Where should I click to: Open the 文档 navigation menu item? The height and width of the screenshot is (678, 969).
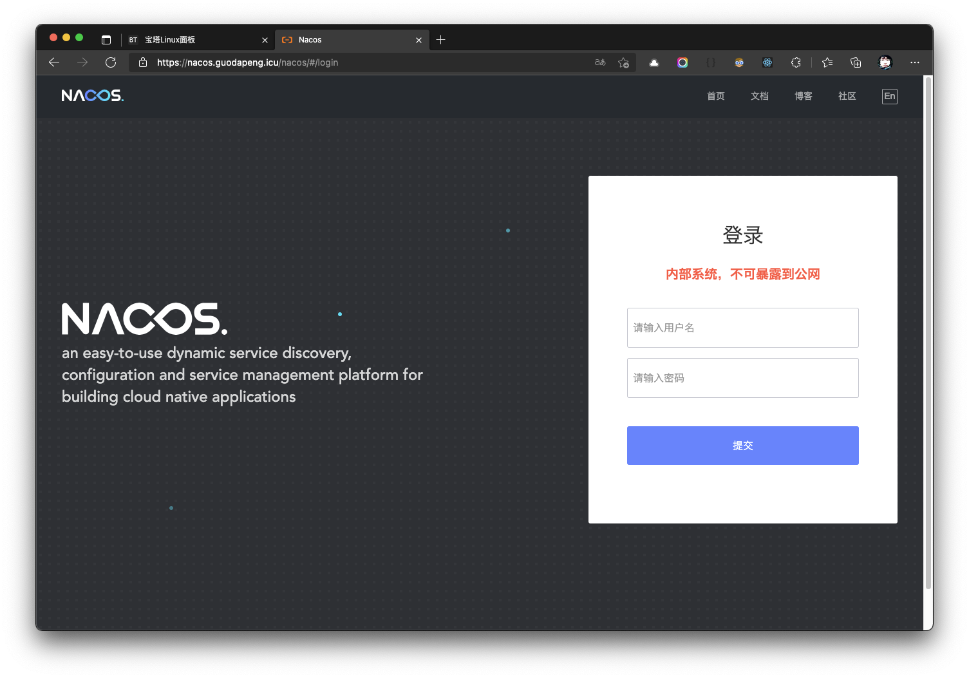[x=759, y=96]
